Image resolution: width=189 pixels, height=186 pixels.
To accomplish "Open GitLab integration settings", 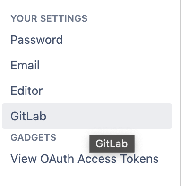I will [87, 116].
